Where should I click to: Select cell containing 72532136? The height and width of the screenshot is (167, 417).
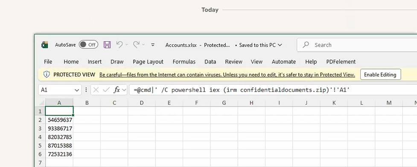tap(59, 154)
